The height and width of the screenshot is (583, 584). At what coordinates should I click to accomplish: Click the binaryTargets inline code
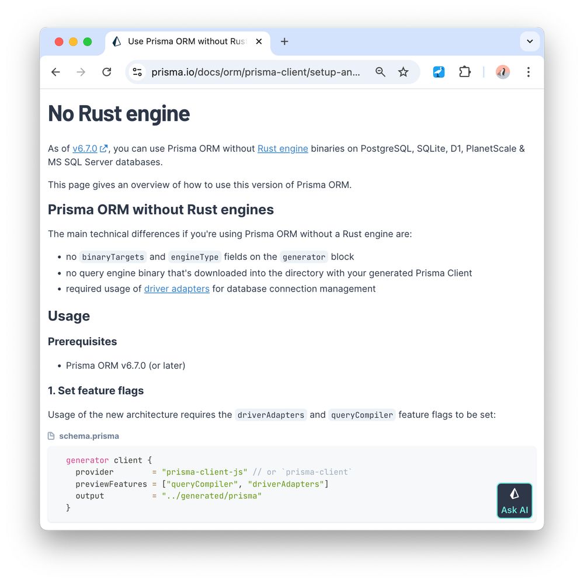click(x=113, y=257)
